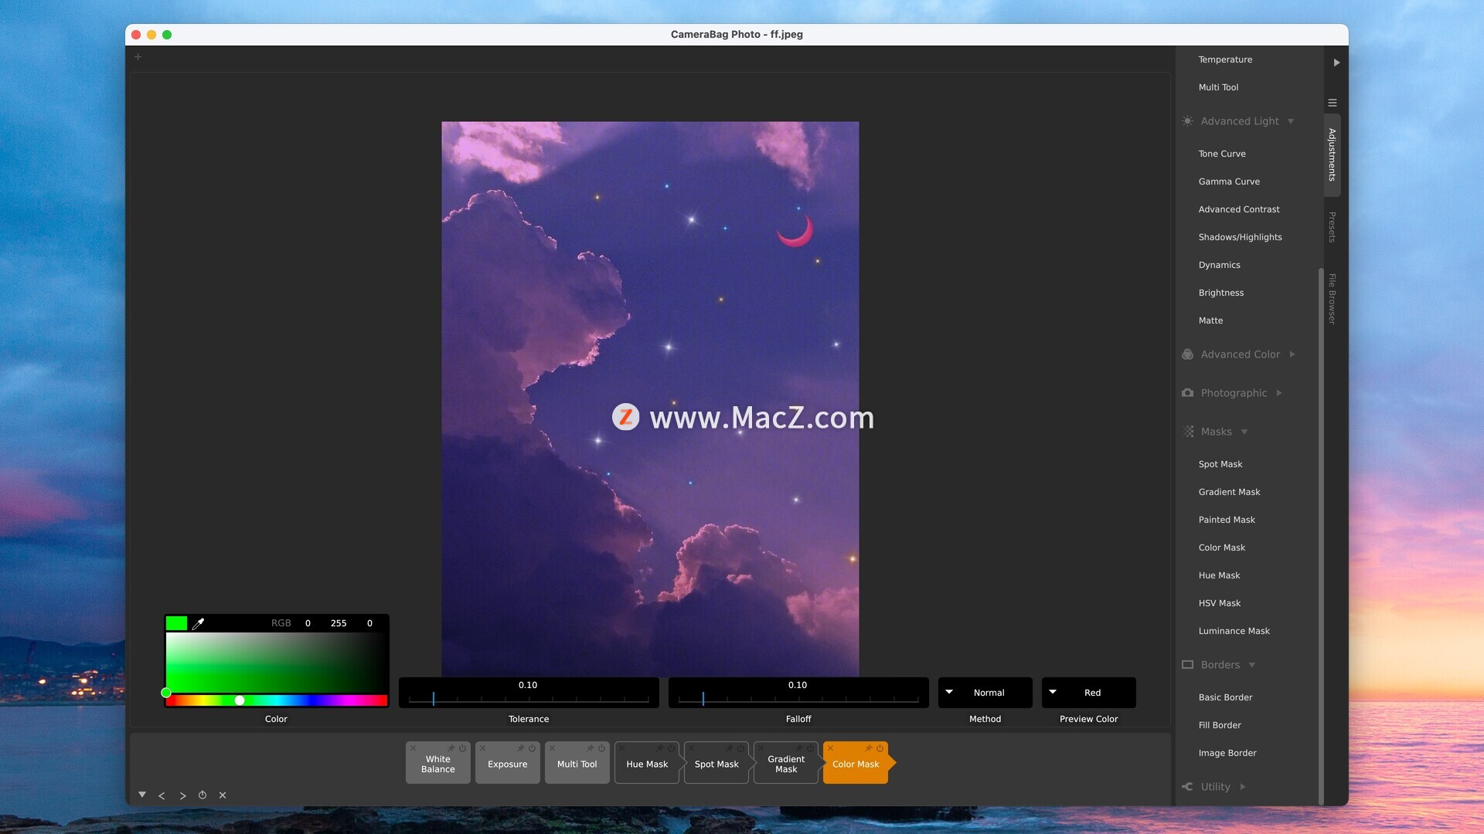Pin the Color Mask tile
Image resolution: width=1484 pixels, height=834 pixels.
tap(869, 748)
